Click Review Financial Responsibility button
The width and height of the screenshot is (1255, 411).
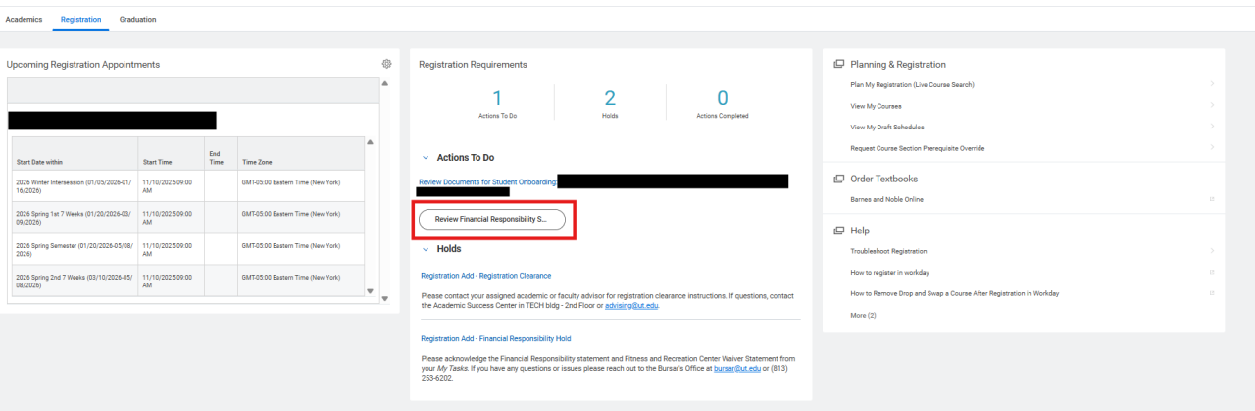491,219
